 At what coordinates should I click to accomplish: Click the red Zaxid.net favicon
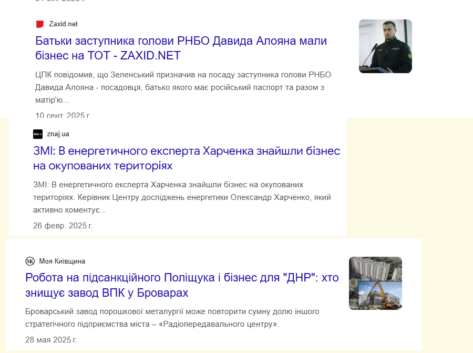tap(39, 24)
